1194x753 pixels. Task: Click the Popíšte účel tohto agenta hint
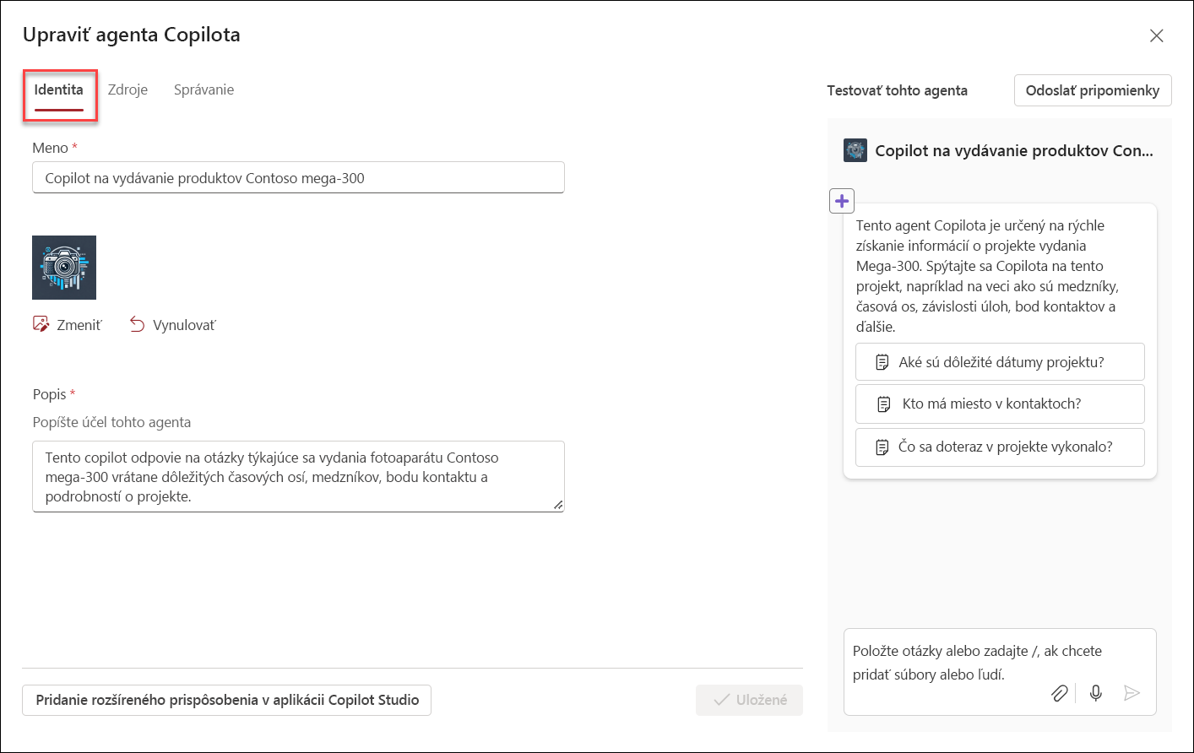click(x=111, y=422)
